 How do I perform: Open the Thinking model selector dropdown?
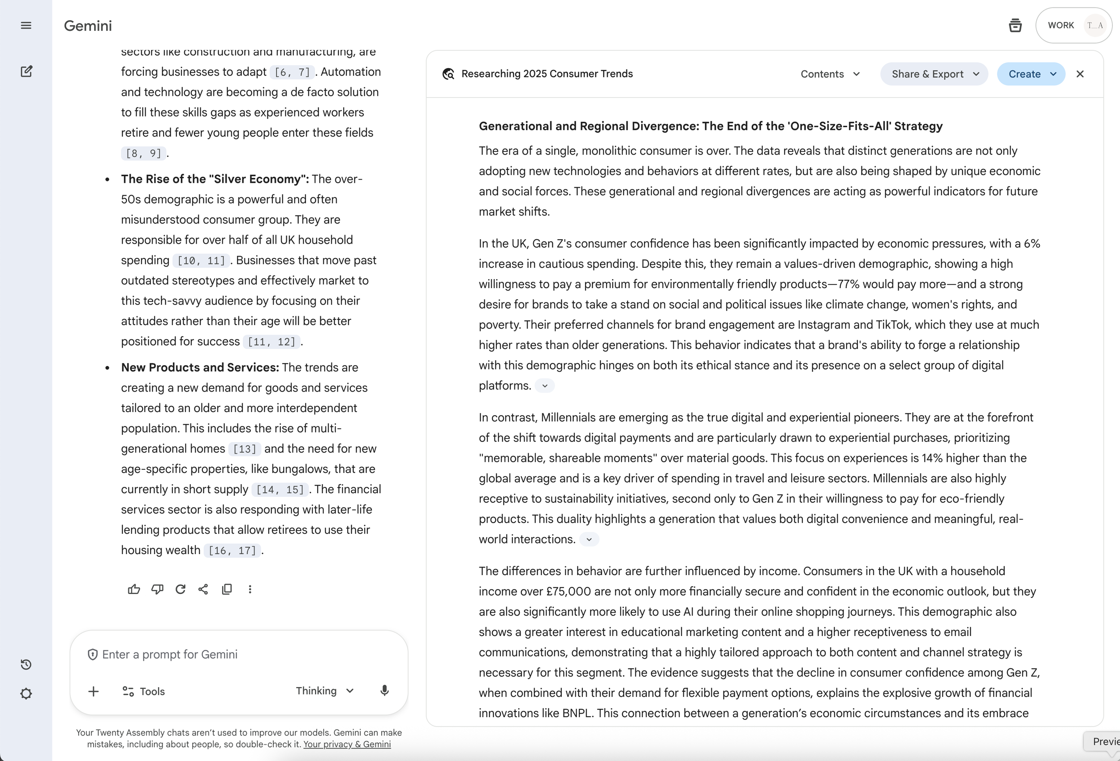[x=325, y=691]
